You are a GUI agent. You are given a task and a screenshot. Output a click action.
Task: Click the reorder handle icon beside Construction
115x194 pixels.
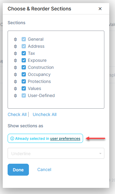(16, 68)
